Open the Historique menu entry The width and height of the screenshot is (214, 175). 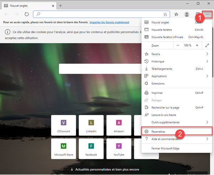(x=177, y=61)
